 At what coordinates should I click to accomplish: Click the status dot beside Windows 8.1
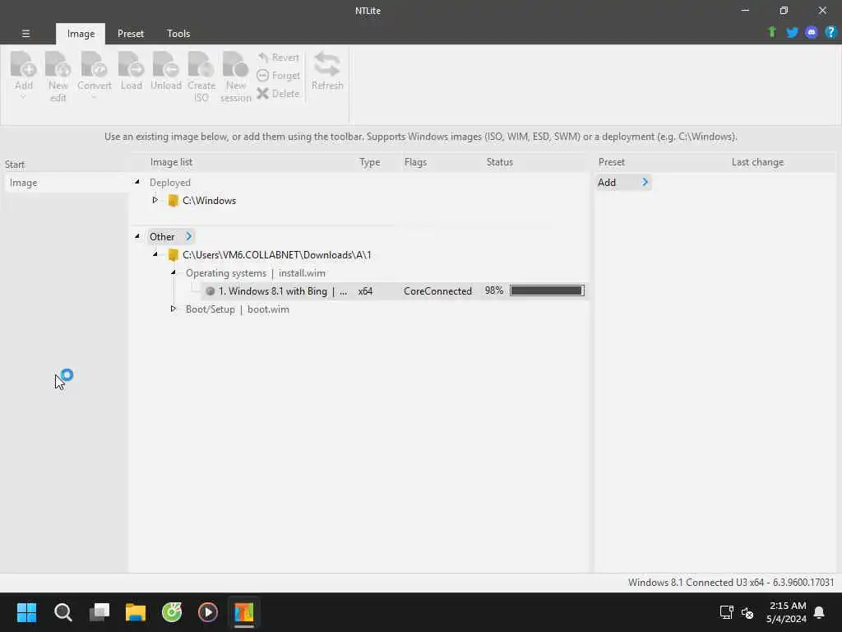(210, 290)
